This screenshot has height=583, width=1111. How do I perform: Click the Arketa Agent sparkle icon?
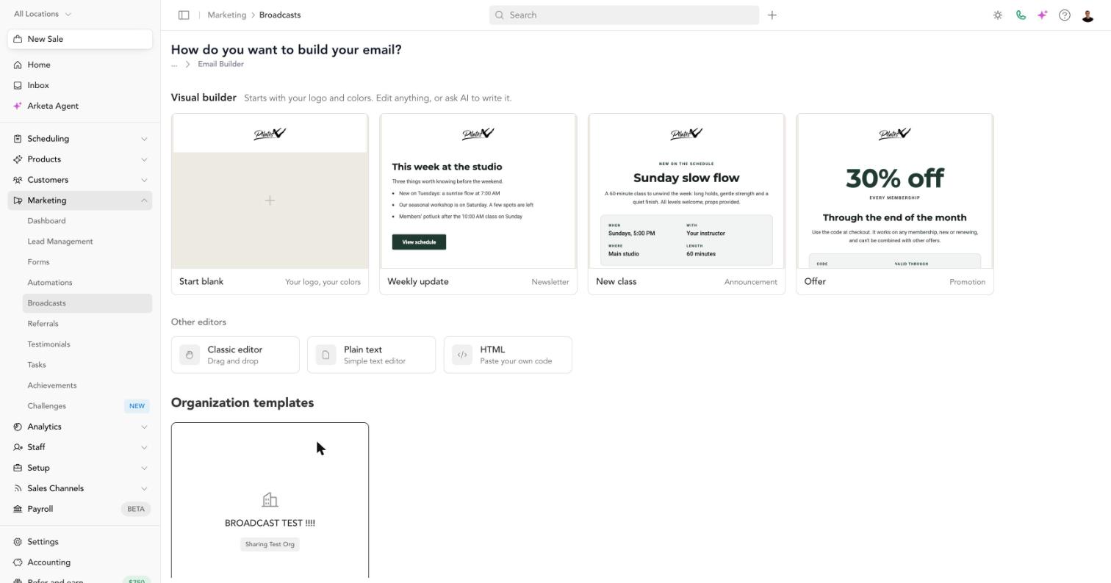(18, 106)
